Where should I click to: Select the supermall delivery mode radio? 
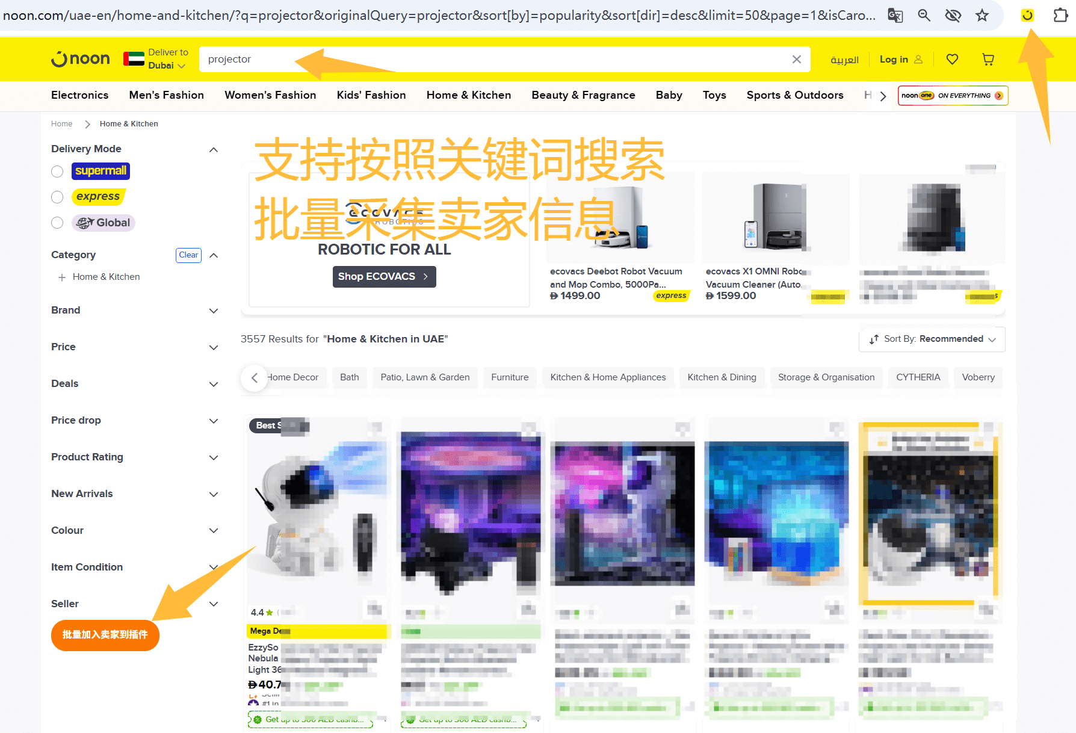57,172
